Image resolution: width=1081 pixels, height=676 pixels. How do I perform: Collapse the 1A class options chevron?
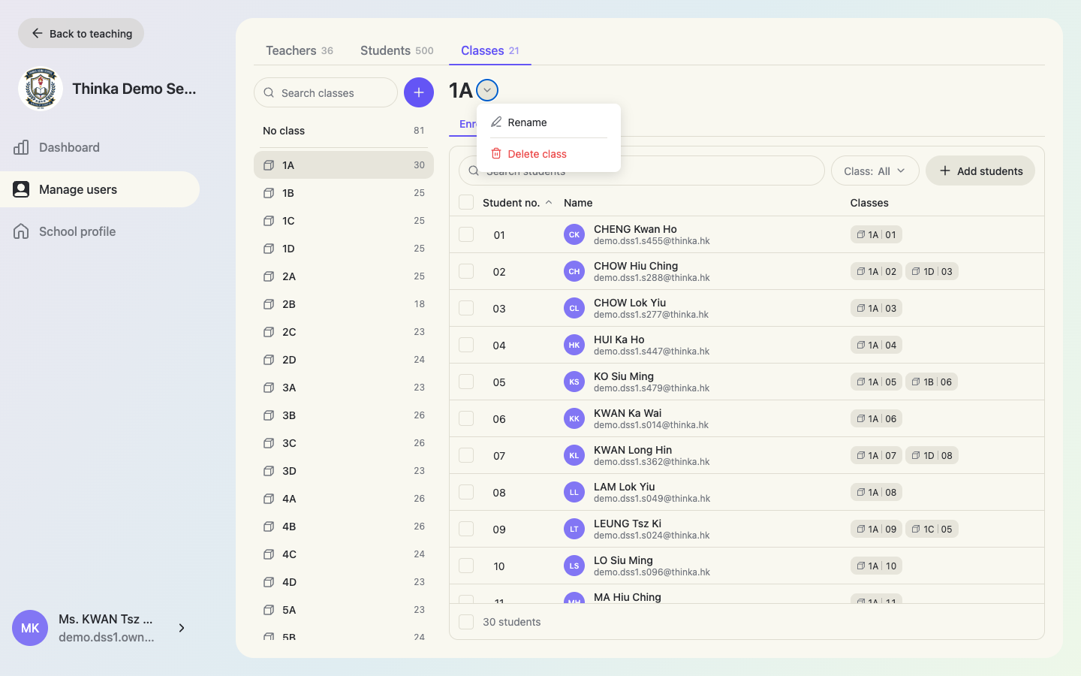pyautogui.click(x=487, y=90)
